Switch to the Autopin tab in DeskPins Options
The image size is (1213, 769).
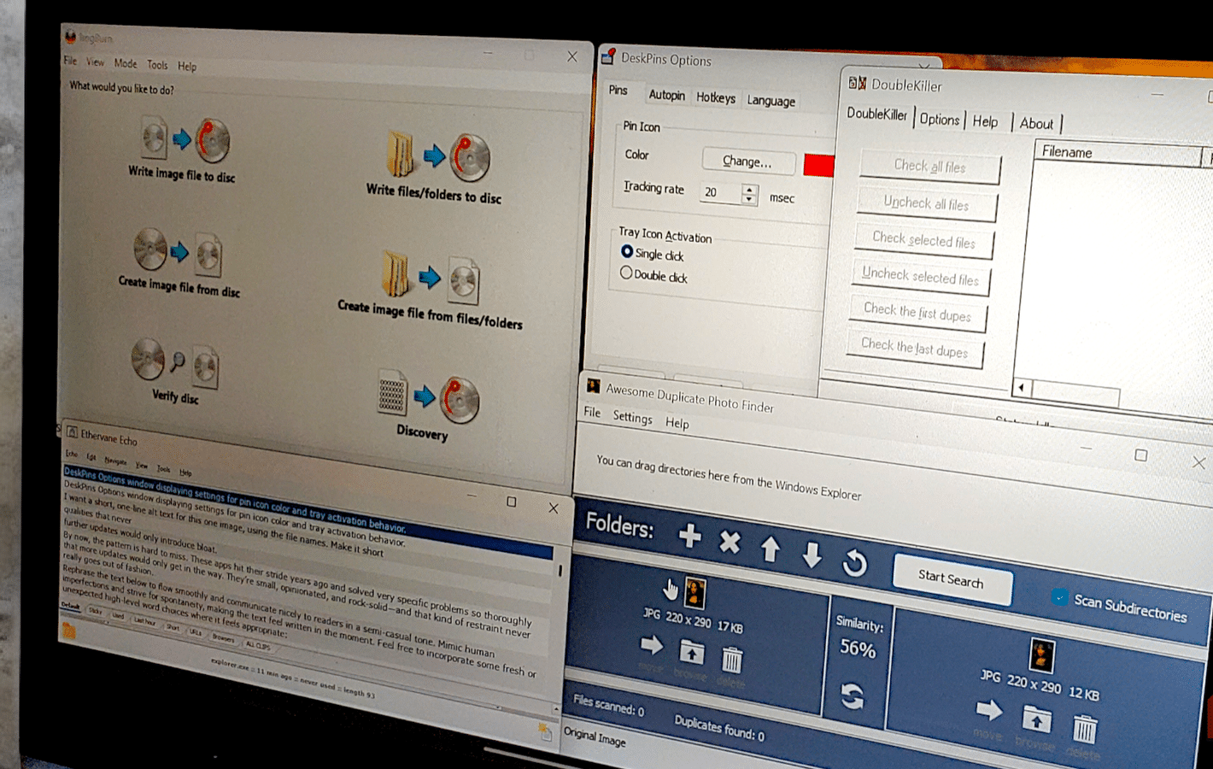click(x=666, y=95)
